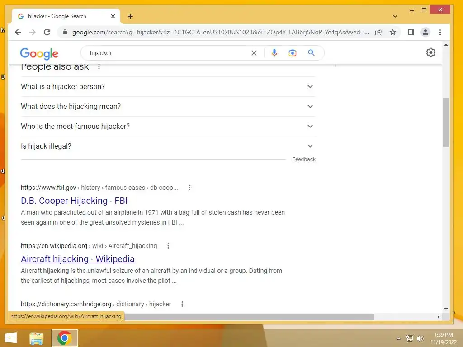Click the forward navigation arrow
463x347 pixels.
coord(33,32)
